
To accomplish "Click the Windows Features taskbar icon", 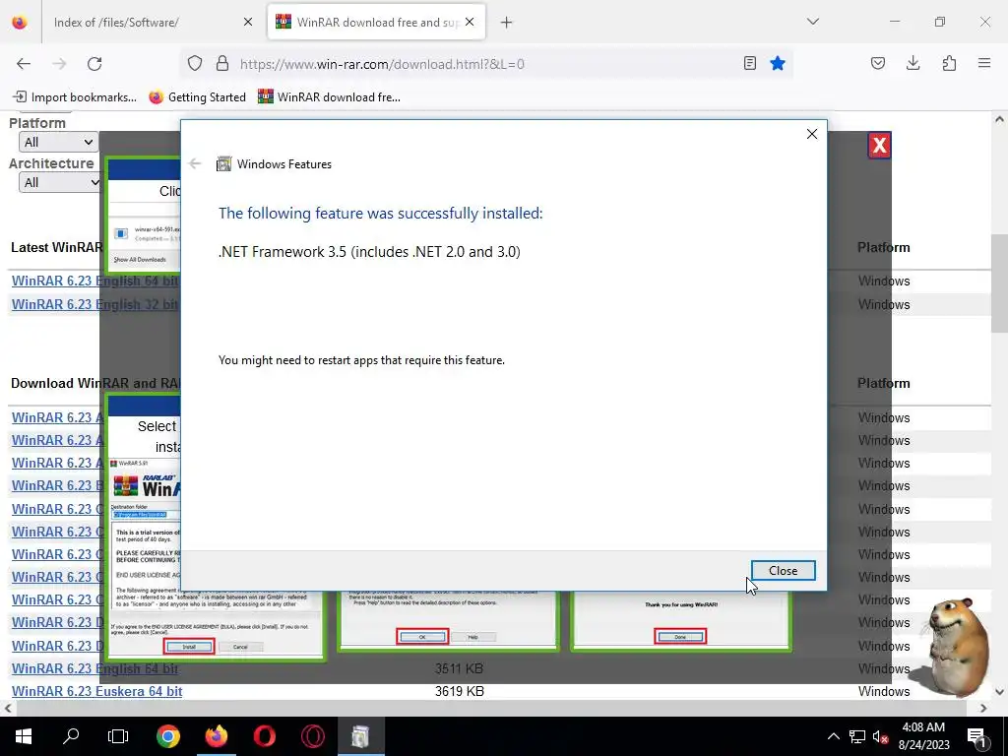I will [360, 736].
